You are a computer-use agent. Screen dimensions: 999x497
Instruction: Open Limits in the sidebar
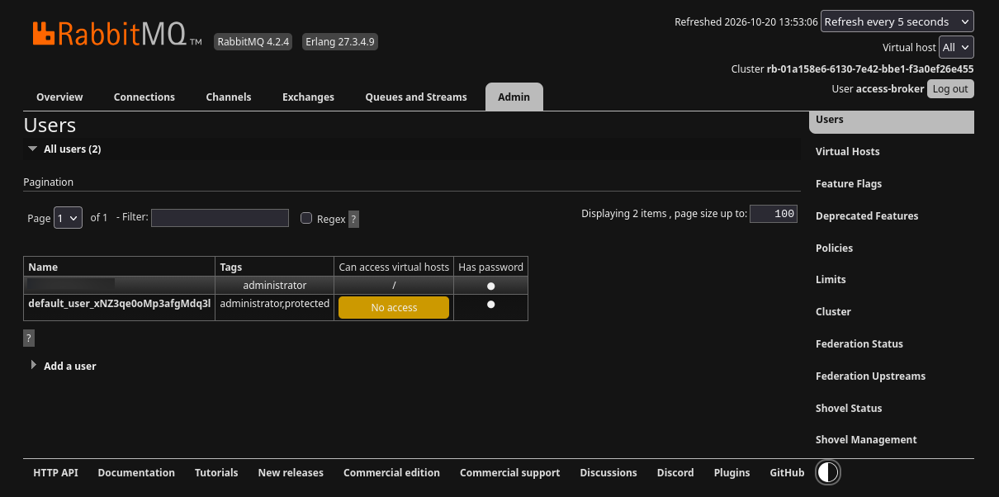(x=831, y=279)
